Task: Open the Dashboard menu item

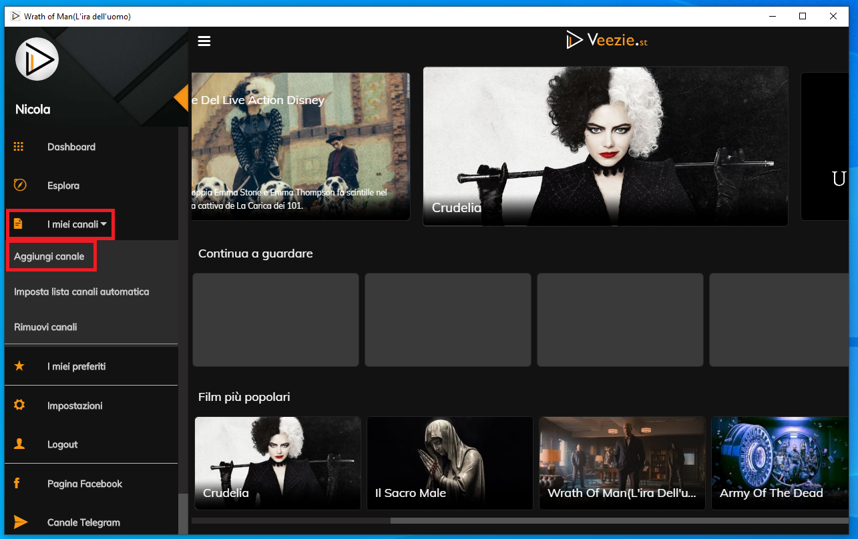Action: click(71, 147)
